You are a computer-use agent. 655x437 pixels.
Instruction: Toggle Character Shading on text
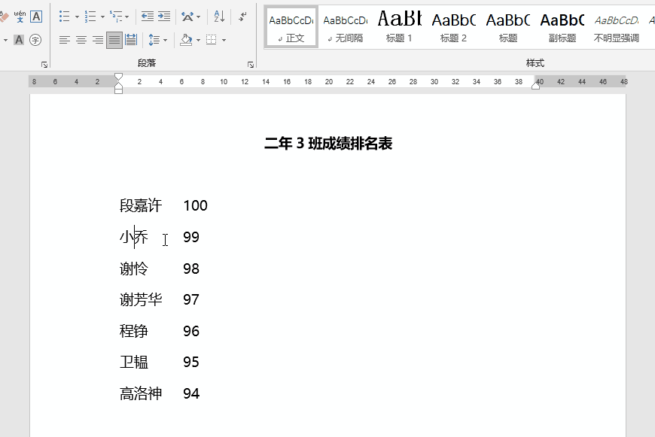[x=20, y=40]
